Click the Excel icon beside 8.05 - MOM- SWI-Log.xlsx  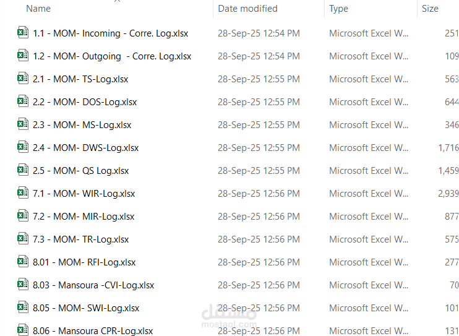pos(23,307)
